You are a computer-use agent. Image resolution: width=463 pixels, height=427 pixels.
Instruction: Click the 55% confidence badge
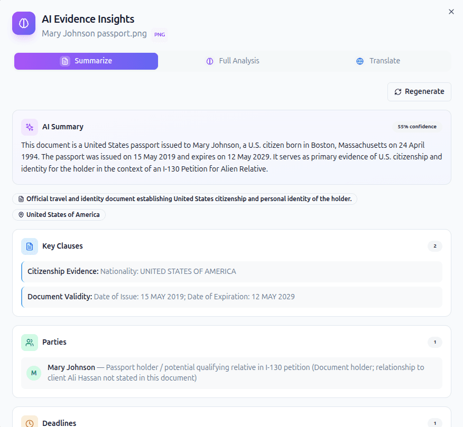[x=416, y=127]
